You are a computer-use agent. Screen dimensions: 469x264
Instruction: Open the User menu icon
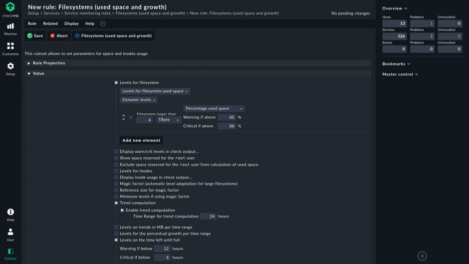[x=10, y=235]
